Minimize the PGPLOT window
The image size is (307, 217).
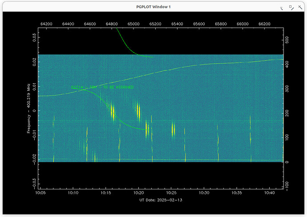[281, 7]
